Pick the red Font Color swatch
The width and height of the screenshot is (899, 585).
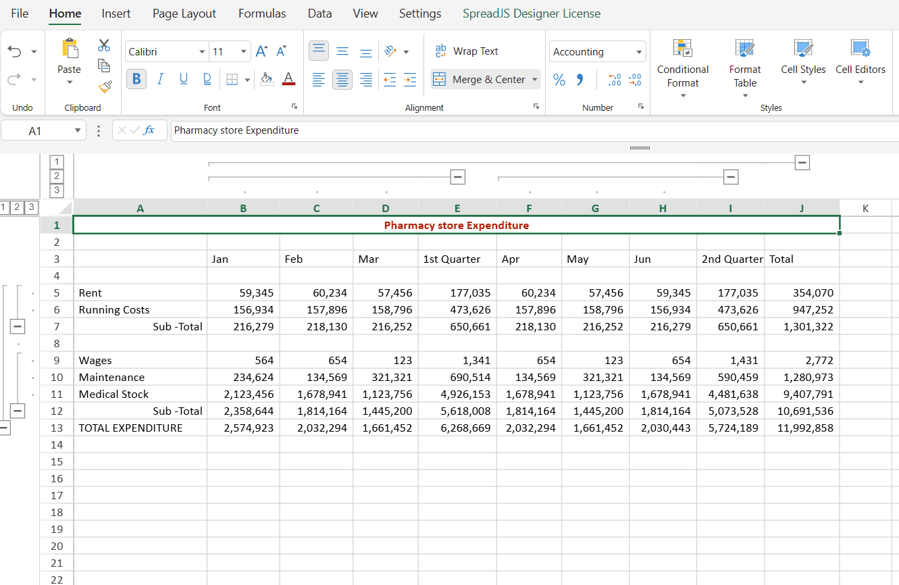288,80
